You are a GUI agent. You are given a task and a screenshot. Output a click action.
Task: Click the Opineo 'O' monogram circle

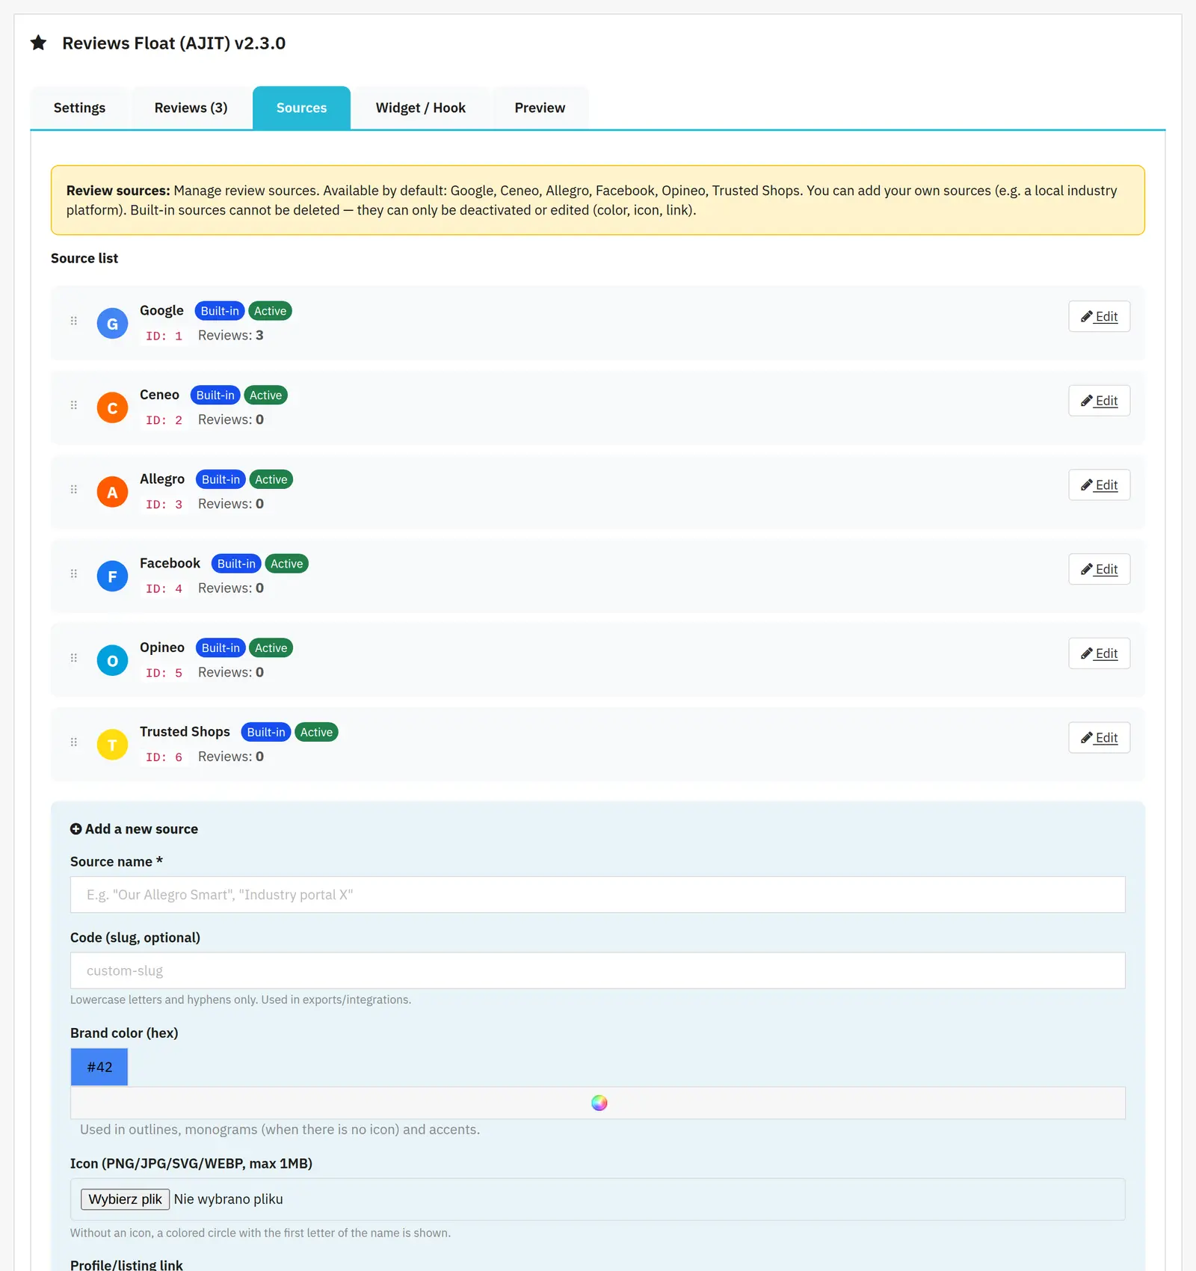point(112,660)
